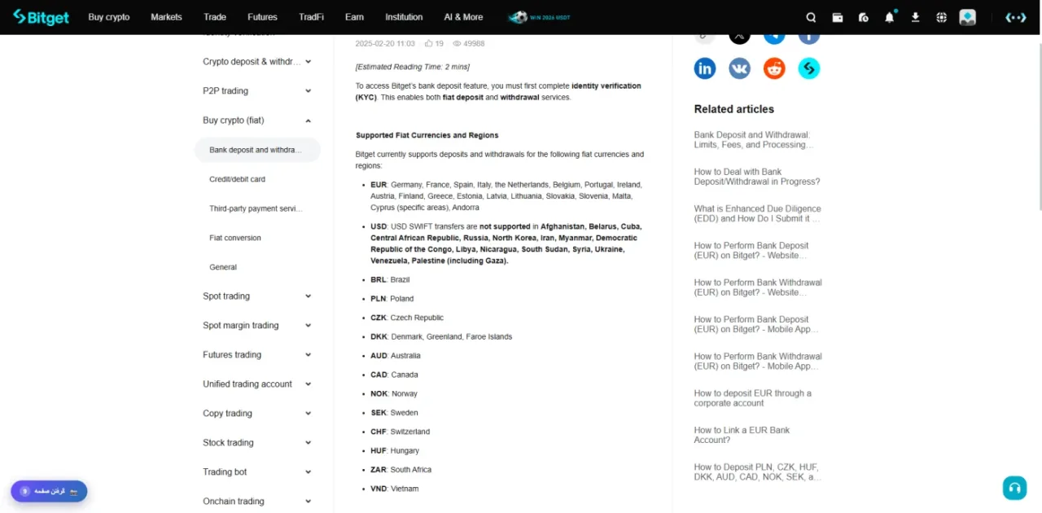This screenshot has height=513, width=1042.
Task: Click the purple Persian screenshot widget button
Action: click(x=49, y=491)
